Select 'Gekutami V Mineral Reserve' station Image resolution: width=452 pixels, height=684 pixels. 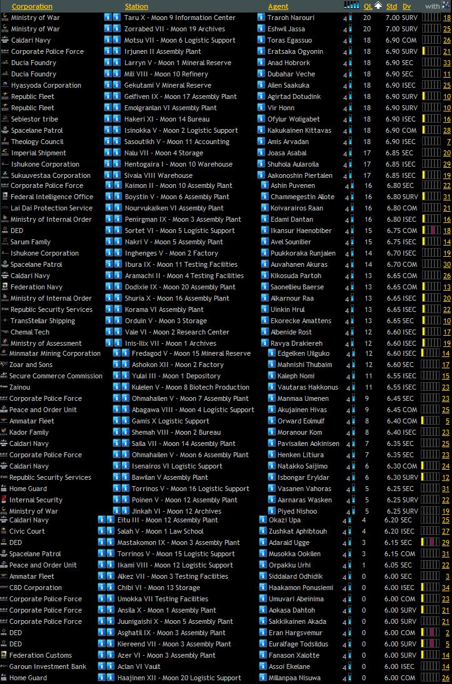coord(168,85)
